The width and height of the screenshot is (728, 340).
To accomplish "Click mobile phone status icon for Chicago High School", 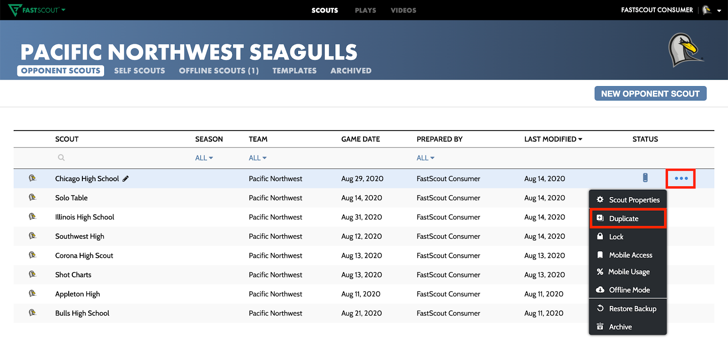I will tap(645, 178).
